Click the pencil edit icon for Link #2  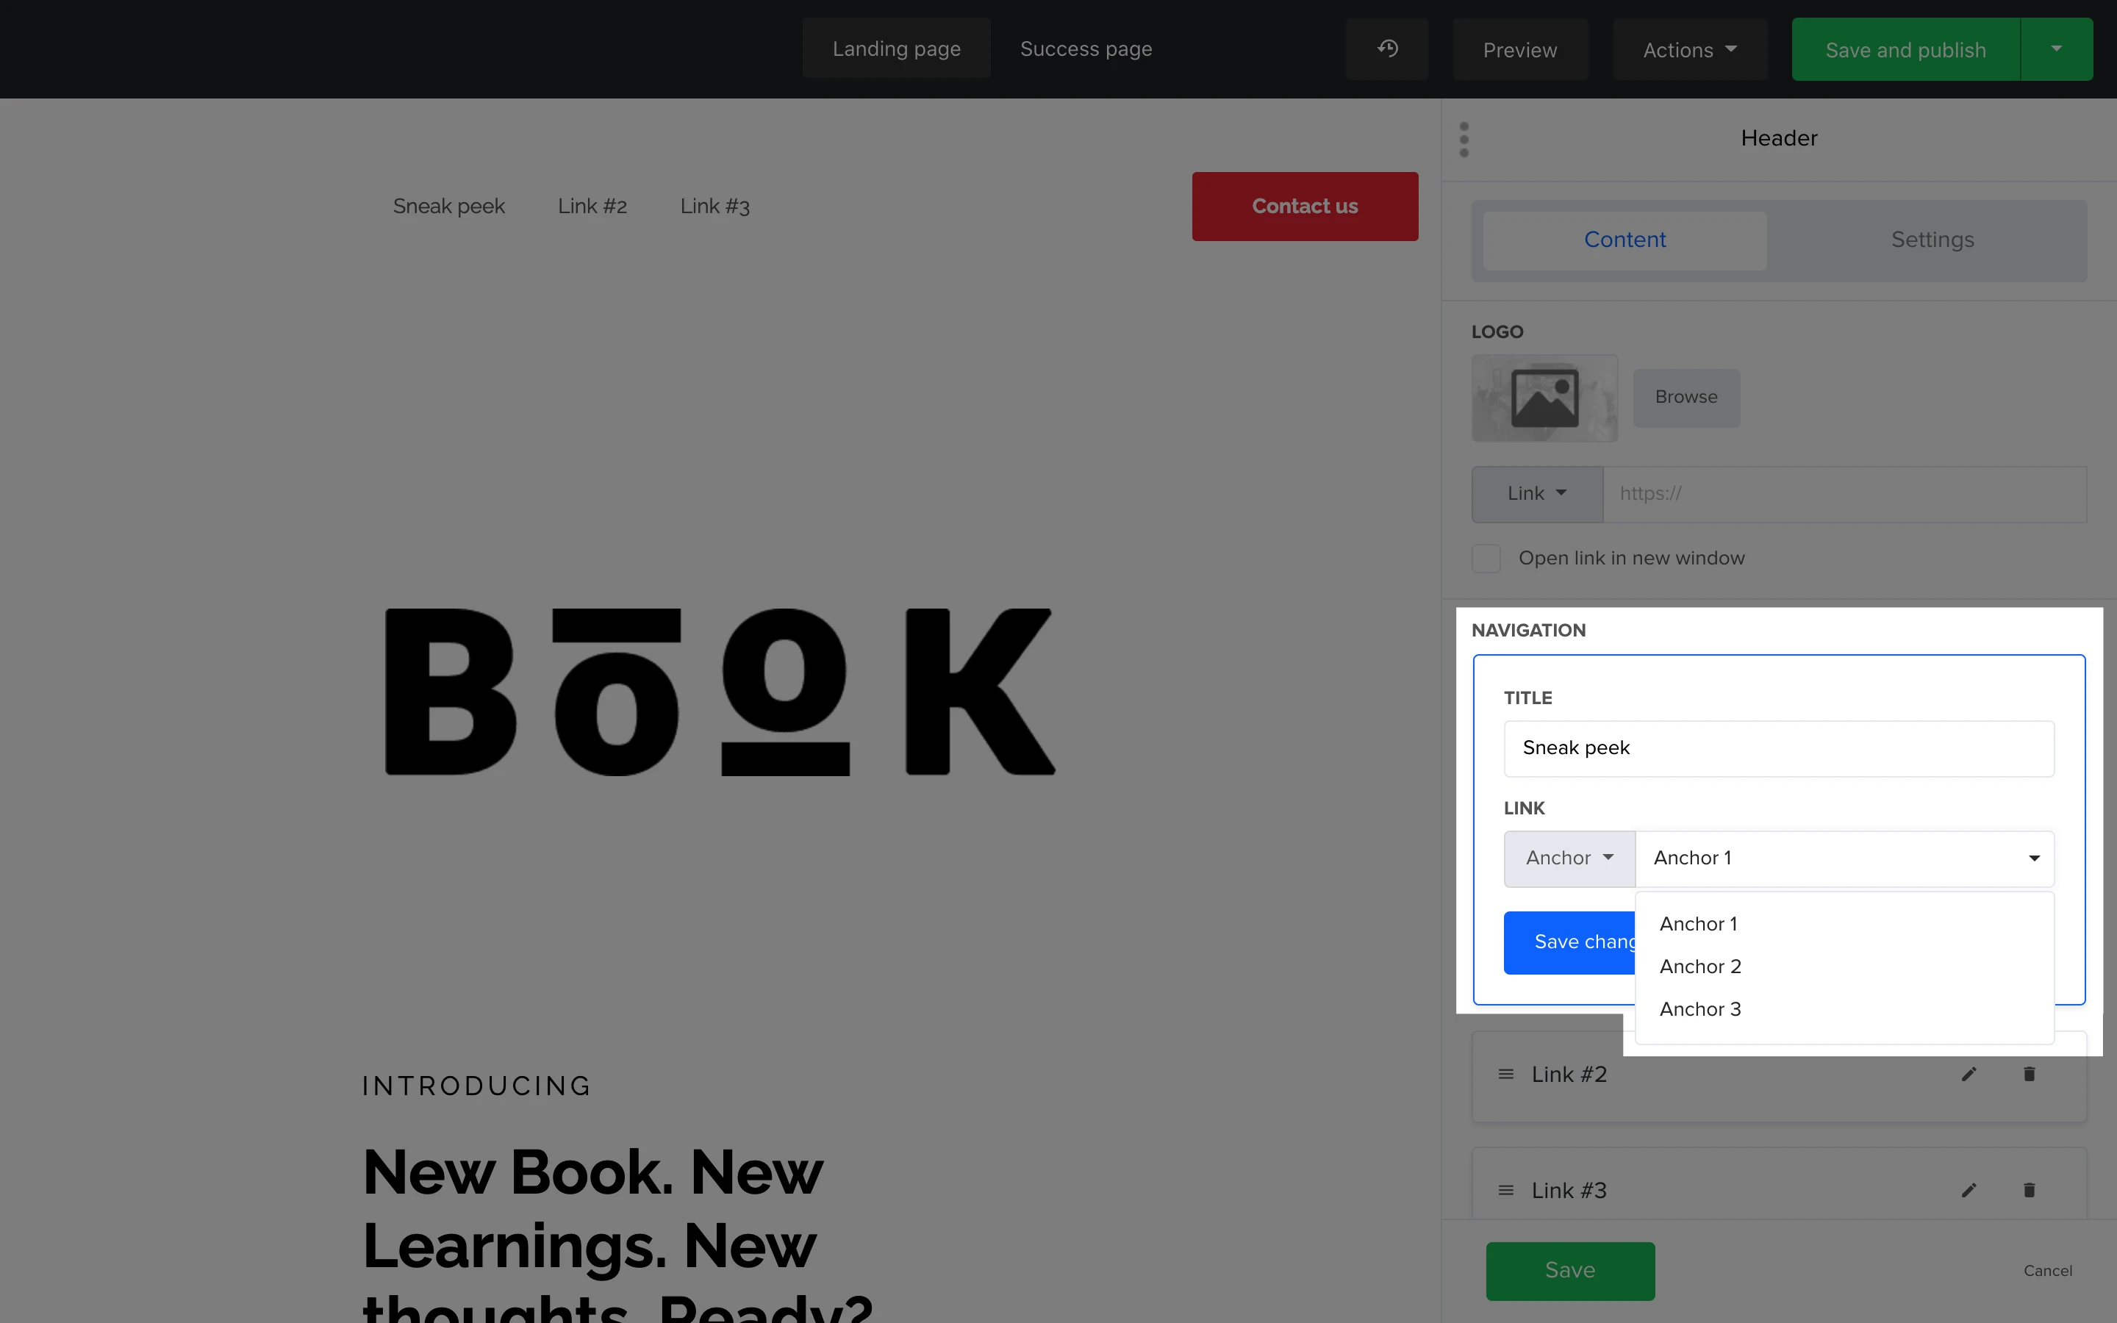coord(1969,1074)
